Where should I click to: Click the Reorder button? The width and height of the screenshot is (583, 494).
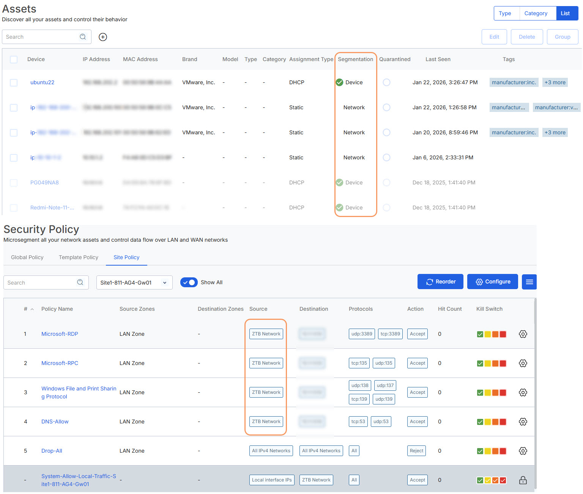440,282
